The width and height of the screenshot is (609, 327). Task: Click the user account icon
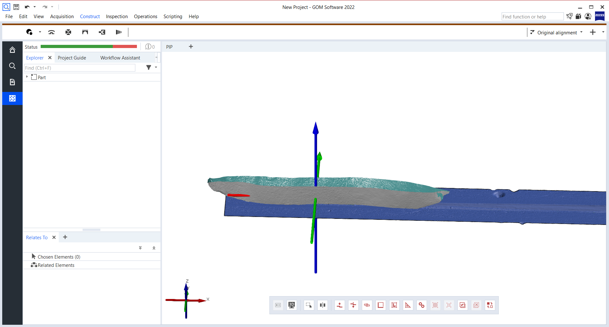(x=588, y=16)
